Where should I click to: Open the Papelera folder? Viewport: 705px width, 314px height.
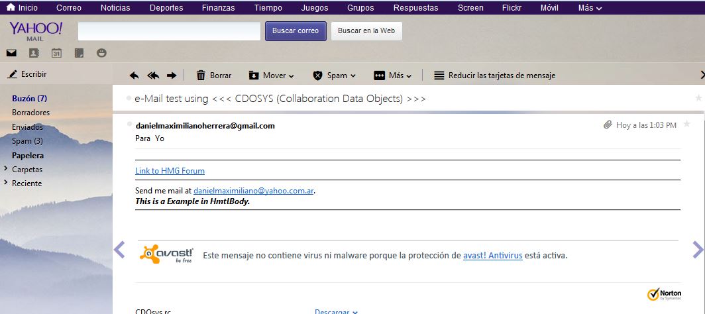[28, 156]
